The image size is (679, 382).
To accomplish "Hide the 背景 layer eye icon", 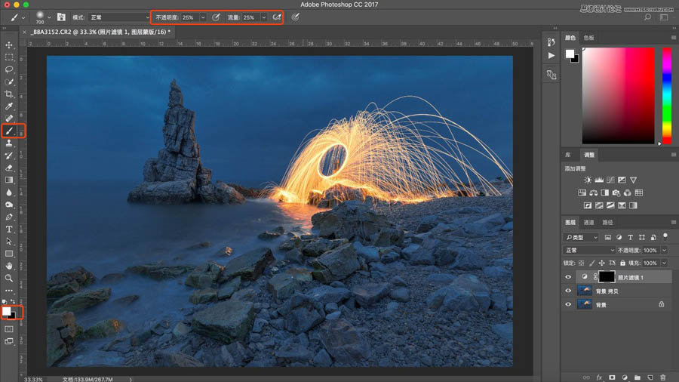I will [568, 305].
